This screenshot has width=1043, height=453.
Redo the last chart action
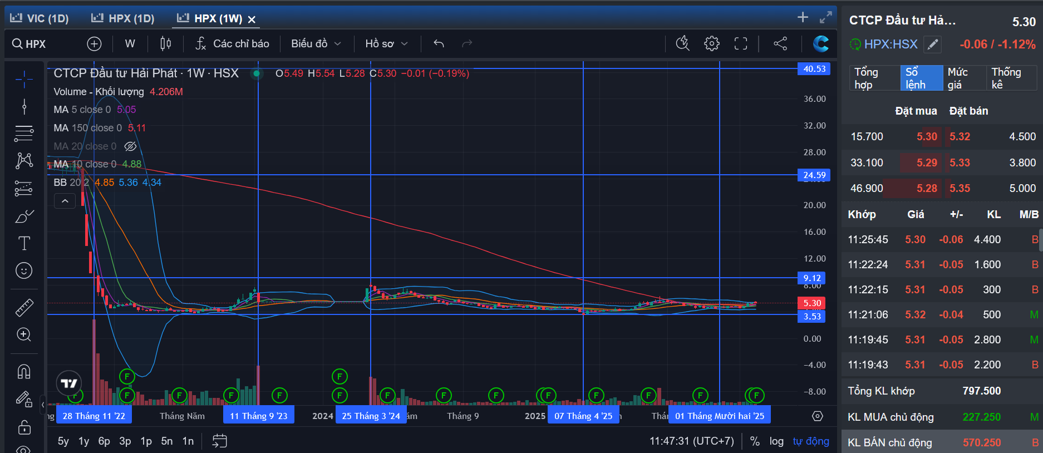click(467, 43)
